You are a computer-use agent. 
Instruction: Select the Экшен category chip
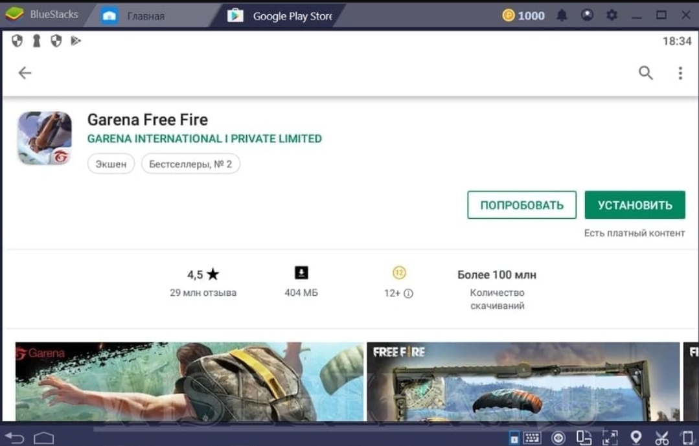click(x=111, y=164)
